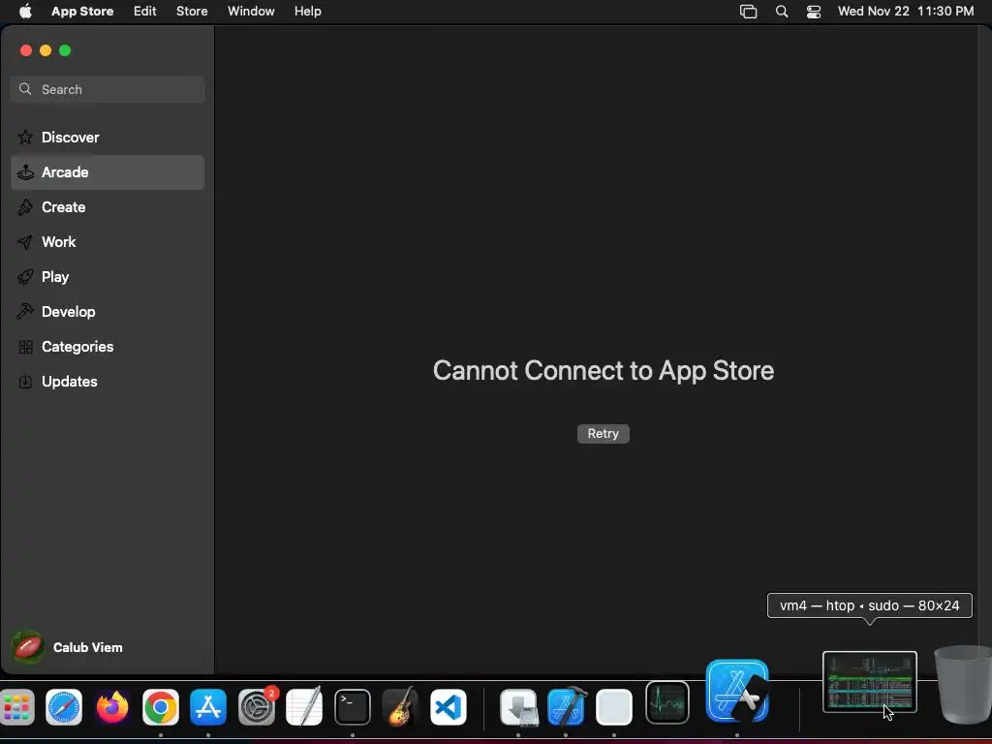Click the Categories grid icon
Screen dimensions: 992x744
[25, 347]
